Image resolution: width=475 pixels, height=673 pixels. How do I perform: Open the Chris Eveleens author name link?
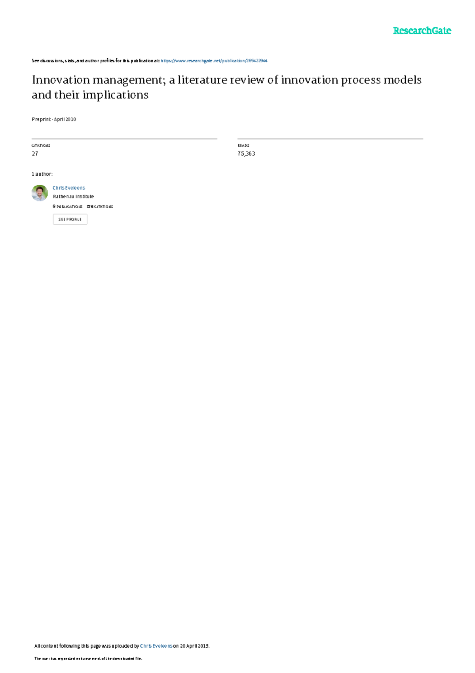click(x=69, y=188)
